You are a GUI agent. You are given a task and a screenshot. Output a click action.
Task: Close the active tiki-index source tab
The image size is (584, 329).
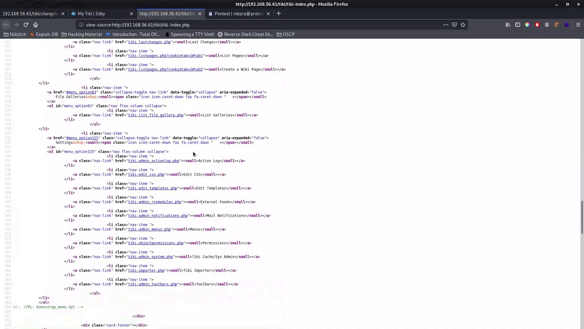pos(199,14)
